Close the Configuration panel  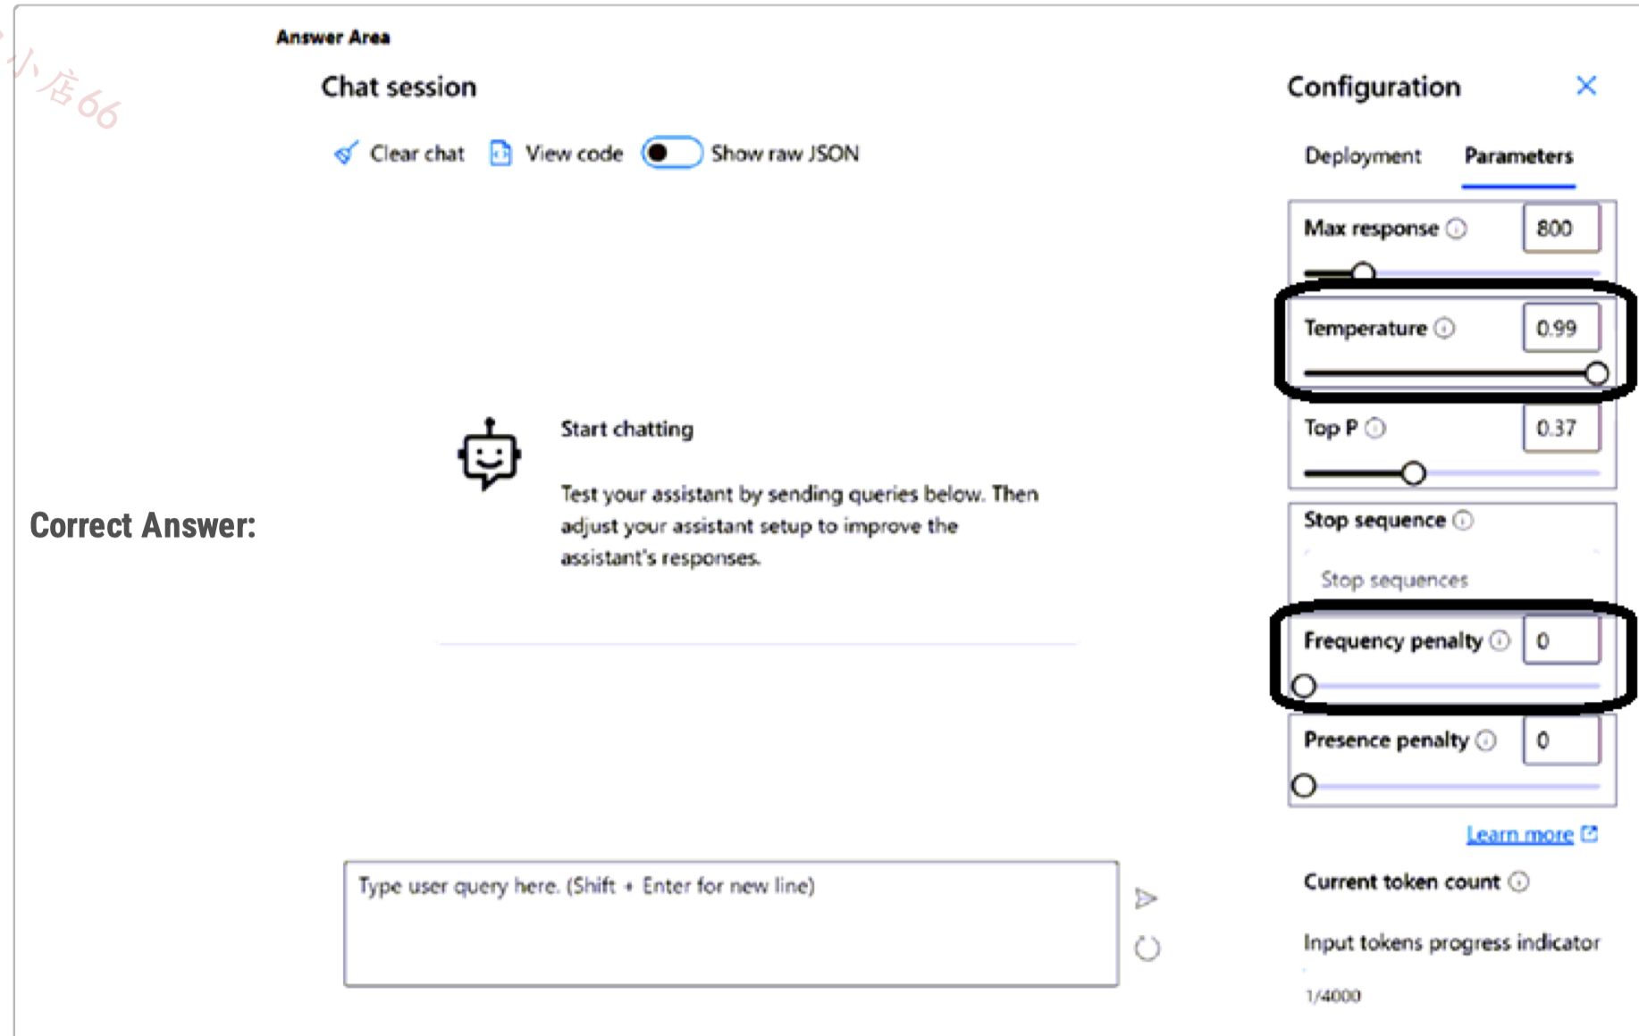1586,86
